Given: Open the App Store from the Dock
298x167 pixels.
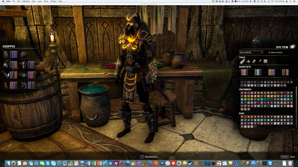Looking at the screenshot, I should (x=253, y=163).
